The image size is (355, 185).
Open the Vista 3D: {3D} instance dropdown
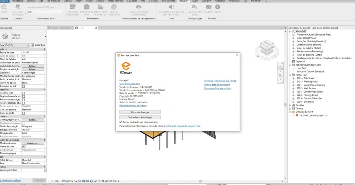[x=15, y=45]
